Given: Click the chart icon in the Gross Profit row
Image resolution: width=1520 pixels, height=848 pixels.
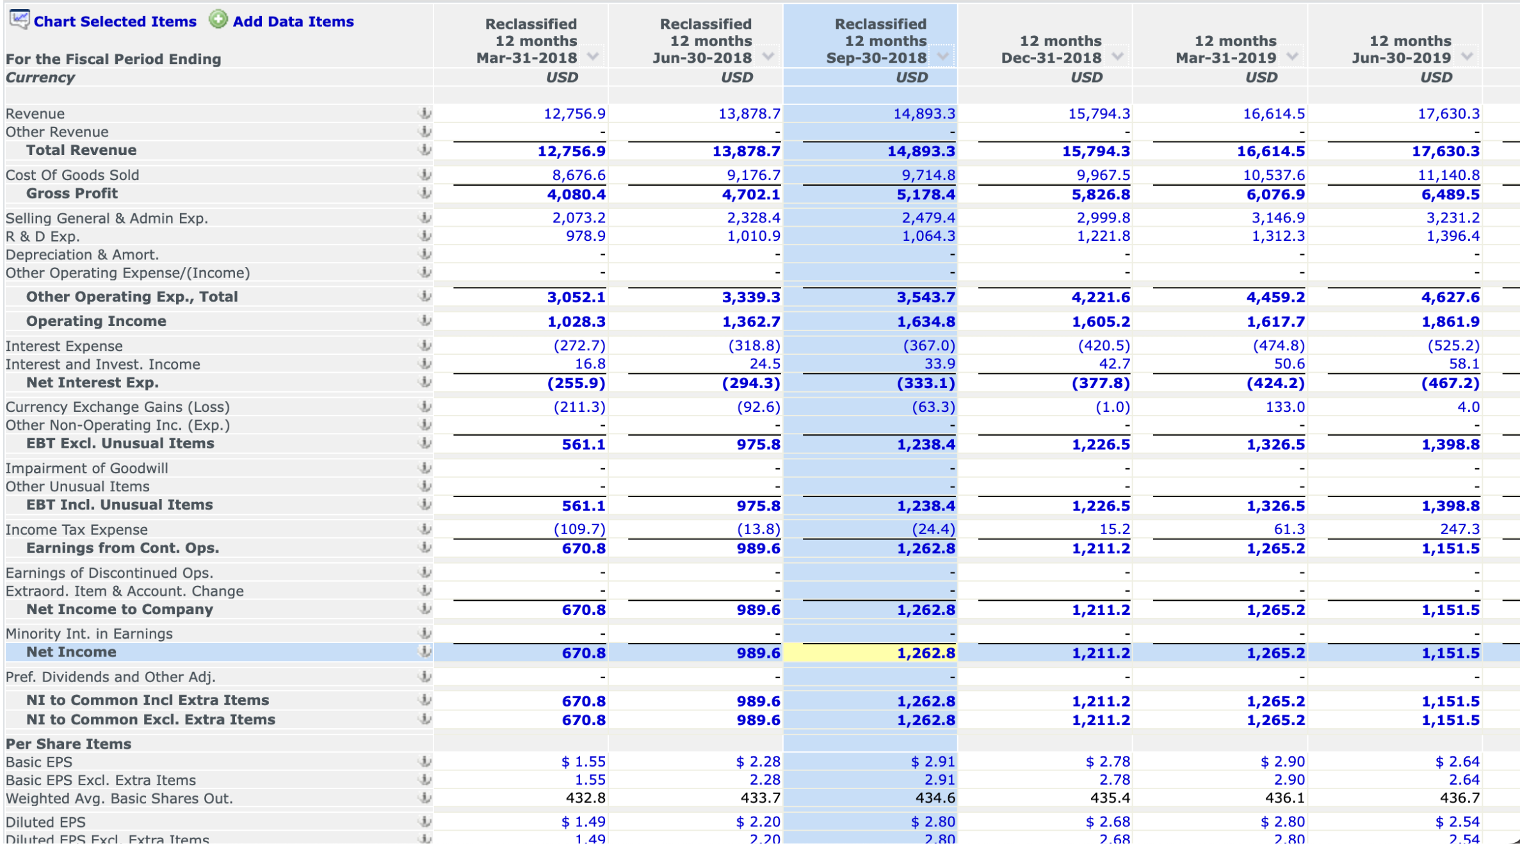Looking at the screenshot, I should click(x=424, y=193).
